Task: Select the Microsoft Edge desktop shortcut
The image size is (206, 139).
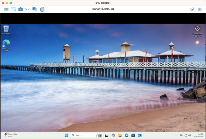Action: 6,46
